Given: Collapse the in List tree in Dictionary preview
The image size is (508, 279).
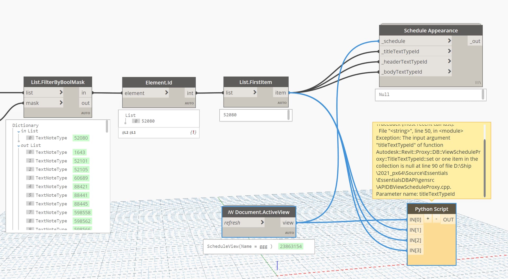Looking at the screenshot, I should pyautogui.click(x=18, y=131).
